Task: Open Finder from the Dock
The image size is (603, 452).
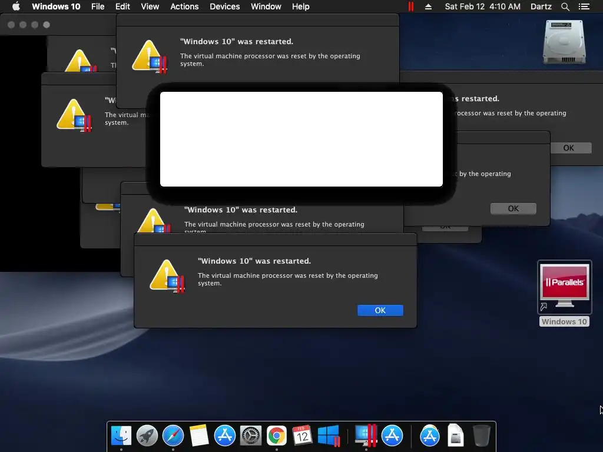Action: pos(121,436)
